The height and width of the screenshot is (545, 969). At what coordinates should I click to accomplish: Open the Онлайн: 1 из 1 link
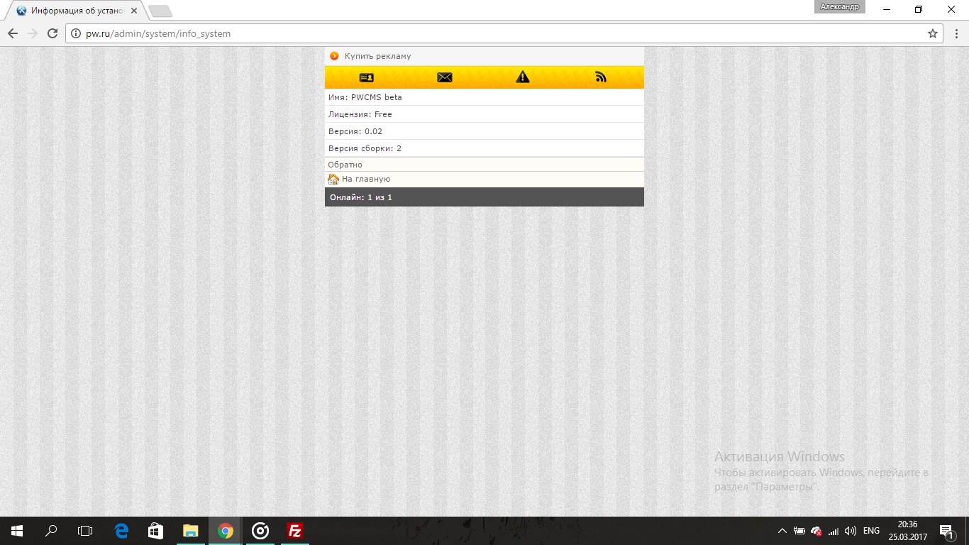tap(361, 197)
